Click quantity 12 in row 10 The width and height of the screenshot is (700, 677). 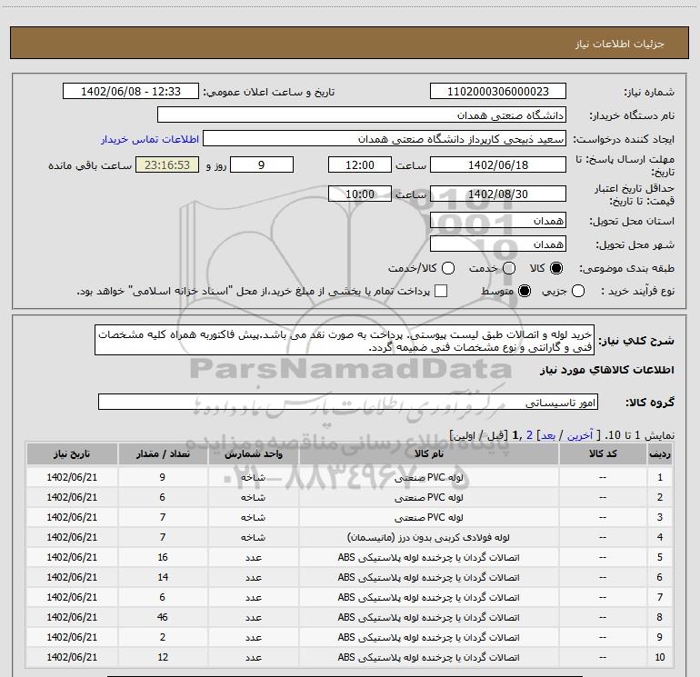(163, 657)
